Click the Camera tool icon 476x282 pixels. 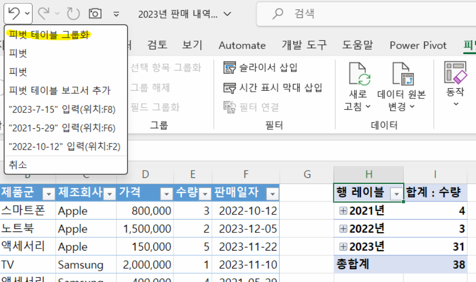tap(95, 13)
